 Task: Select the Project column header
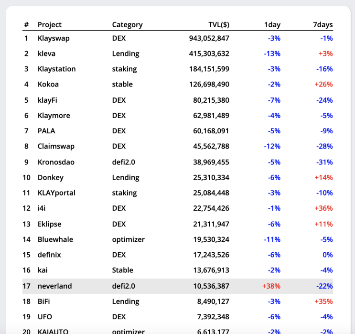(50, 24)
